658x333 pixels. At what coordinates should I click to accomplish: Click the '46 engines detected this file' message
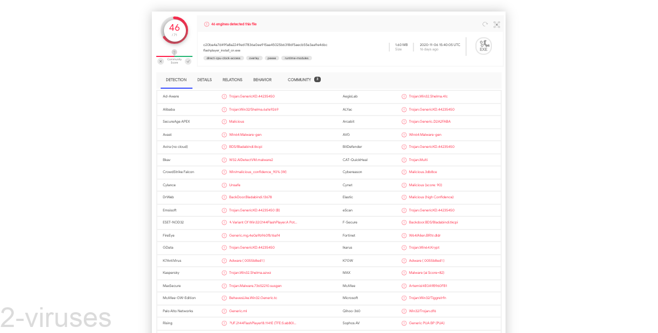[234, 24]
